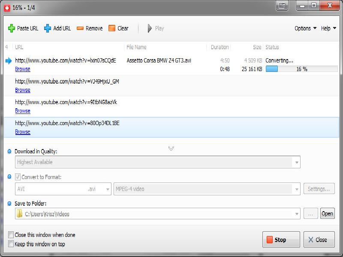Click the green Paste URL plus icon
The height and width of the screenshot is (257, 343).
pos(12,28)
